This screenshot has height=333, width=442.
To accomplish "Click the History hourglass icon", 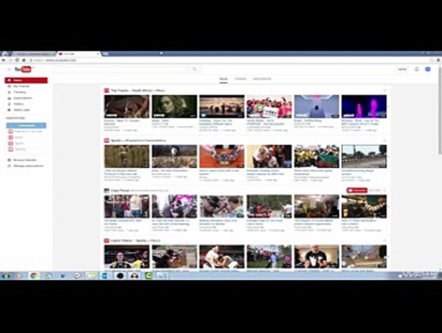I will click(x=9, y=104).
